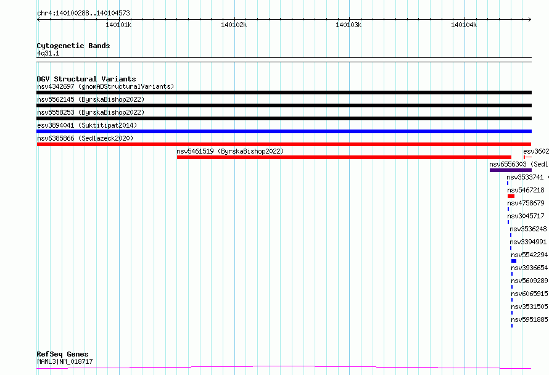
Task: Open variant label nsv5609289
Action: pos(529,281)
